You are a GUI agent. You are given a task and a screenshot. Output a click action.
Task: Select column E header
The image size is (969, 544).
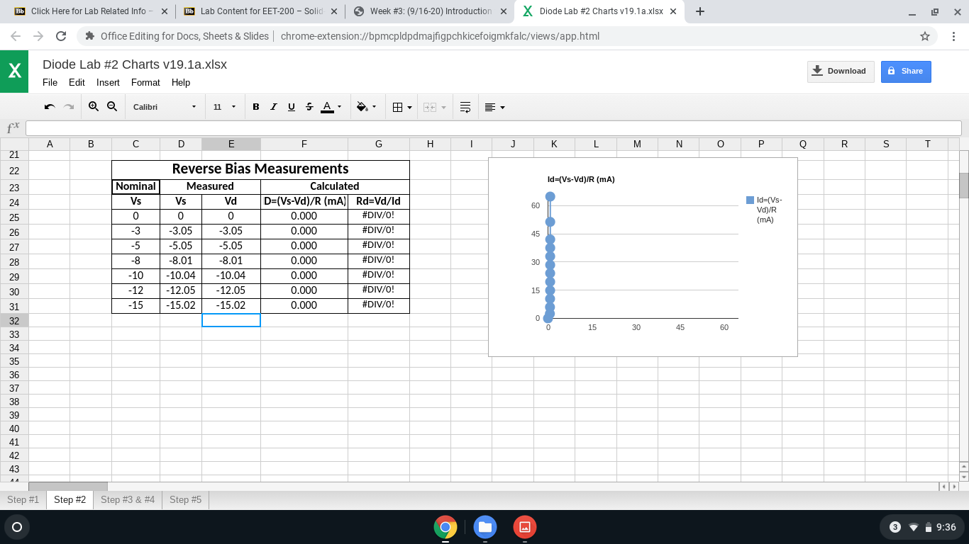pos(231,144)
